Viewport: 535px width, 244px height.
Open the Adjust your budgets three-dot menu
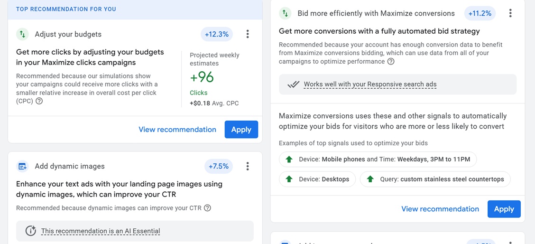[x=248, y=34]
